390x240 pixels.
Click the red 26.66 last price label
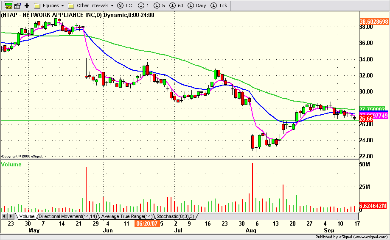click(x=366, y=119)
